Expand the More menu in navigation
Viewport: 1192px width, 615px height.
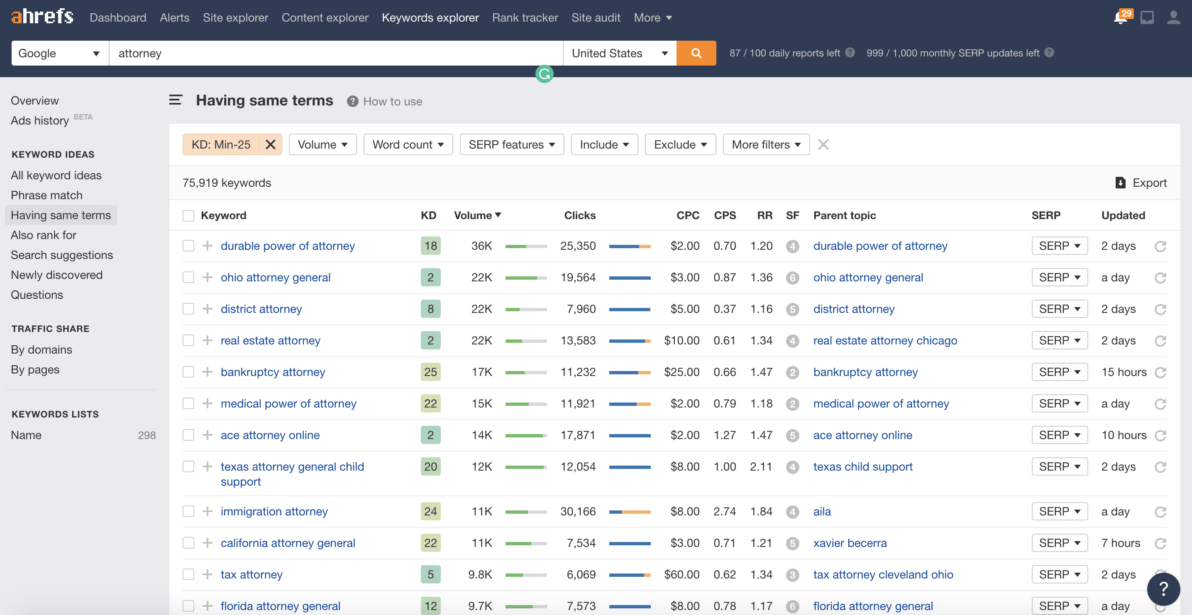pos(652,17)
